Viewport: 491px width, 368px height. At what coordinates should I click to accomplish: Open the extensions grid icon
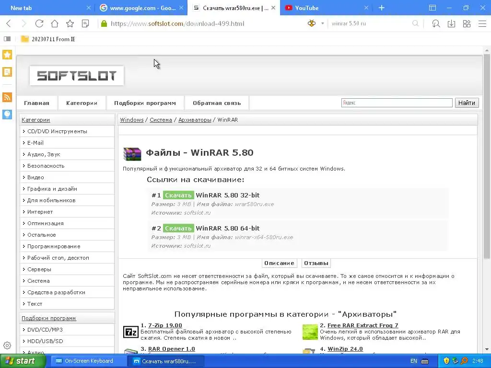point(467,23)
